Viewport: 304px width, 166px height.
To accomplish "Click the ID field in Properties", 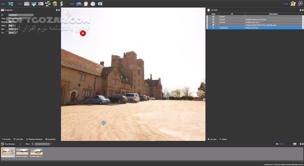I will pyautogui.click(x=21, y=15).
